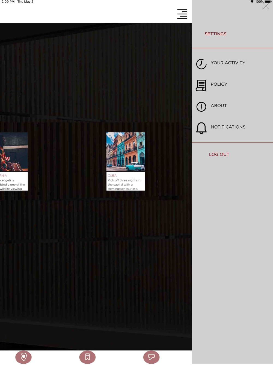Open the partially visible Tanzania photo
This screenshot has width=273, height=365.
(14, 152)
